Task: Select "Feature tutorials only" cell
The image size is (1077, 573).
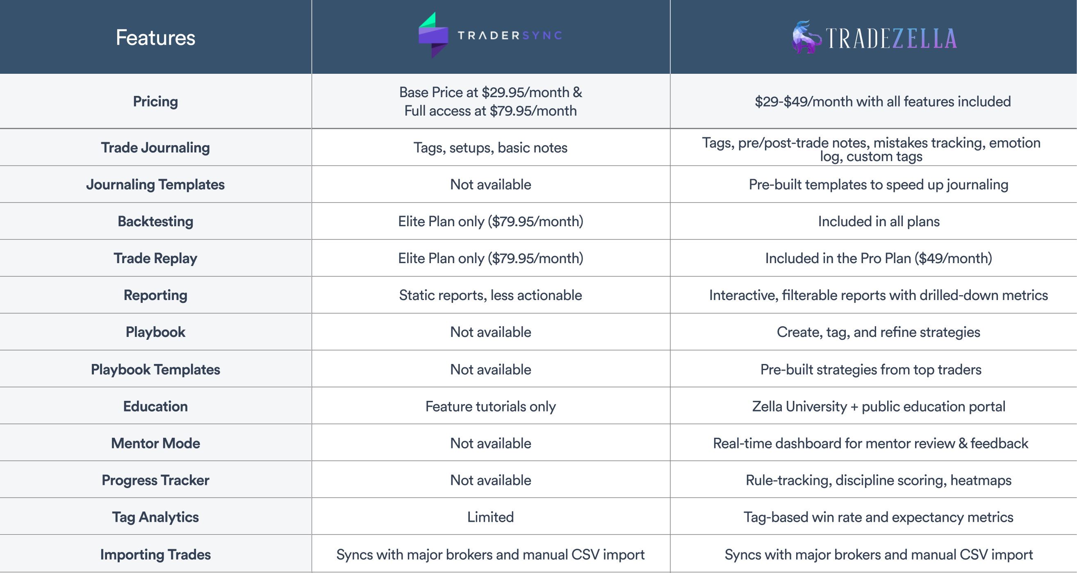Action: click(x=490, y=406)
